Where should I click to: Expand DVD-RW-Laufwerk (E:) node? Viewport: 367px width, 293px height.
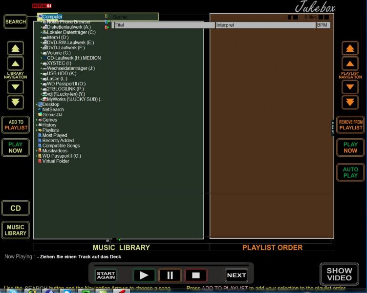(x=41, y=42)
